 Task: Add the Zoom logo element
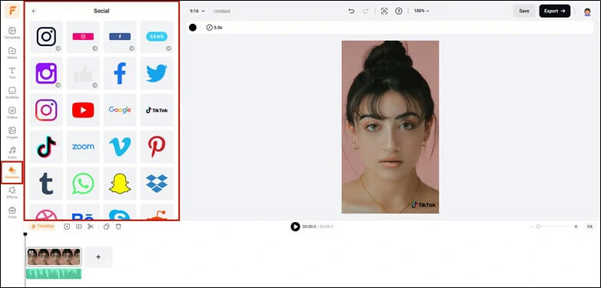(83, 147)
